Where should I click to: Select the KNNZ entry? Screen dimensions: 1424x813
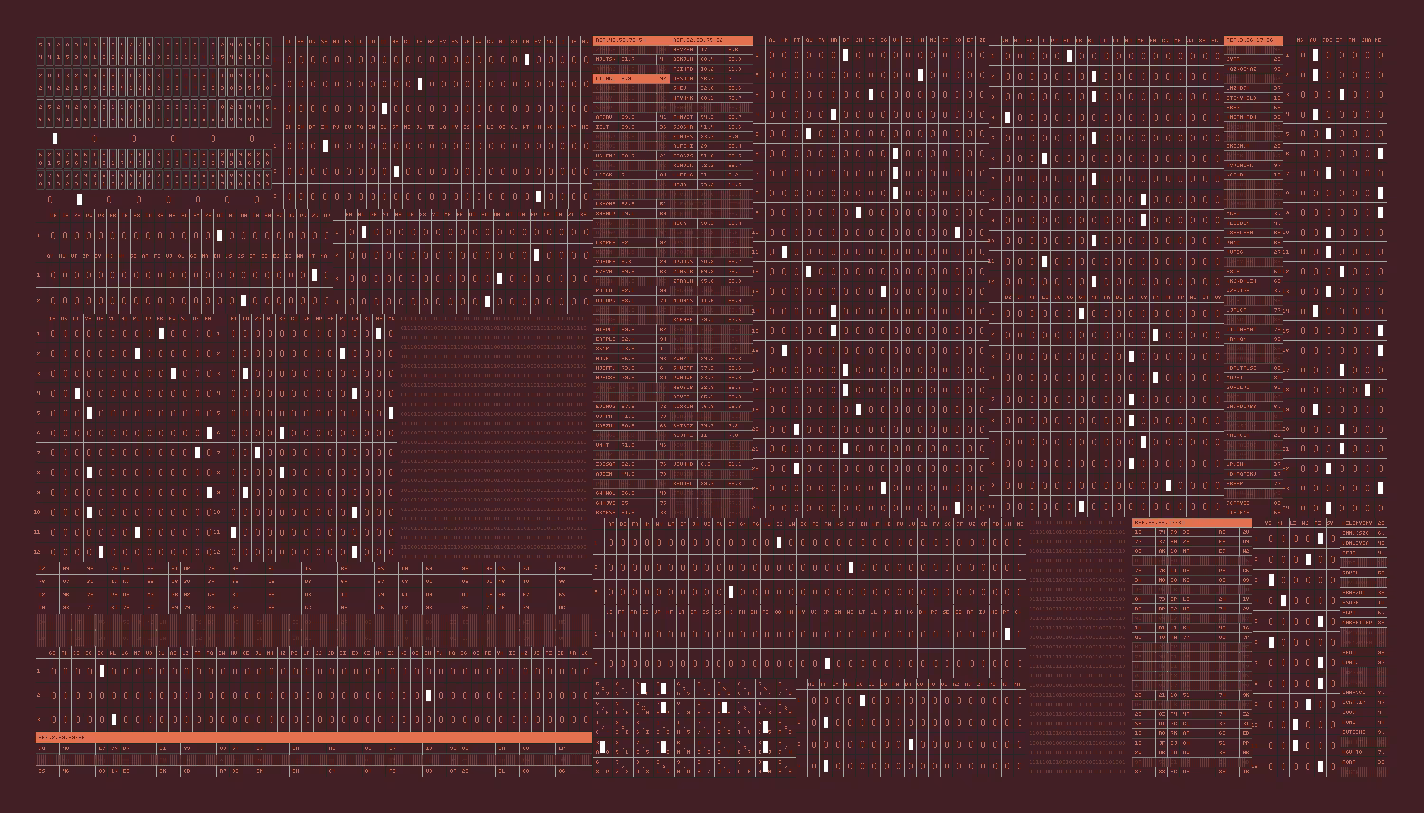coord(1233,243)
